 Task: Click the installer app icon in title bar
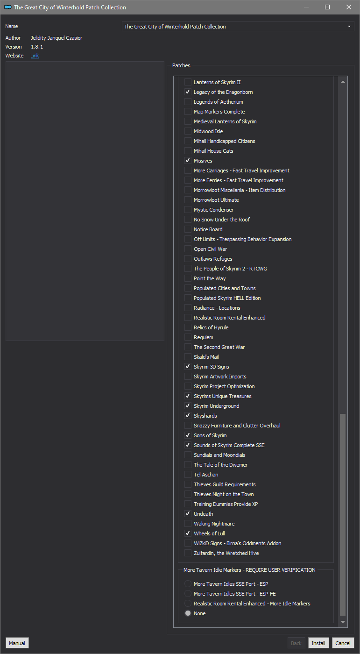tap(7, 7)
